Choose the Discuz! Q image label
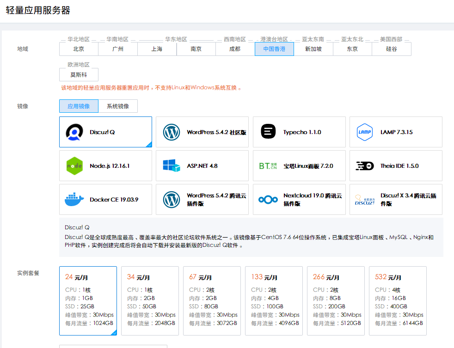Viewport: 454px width, 348px height. point(102,132)
